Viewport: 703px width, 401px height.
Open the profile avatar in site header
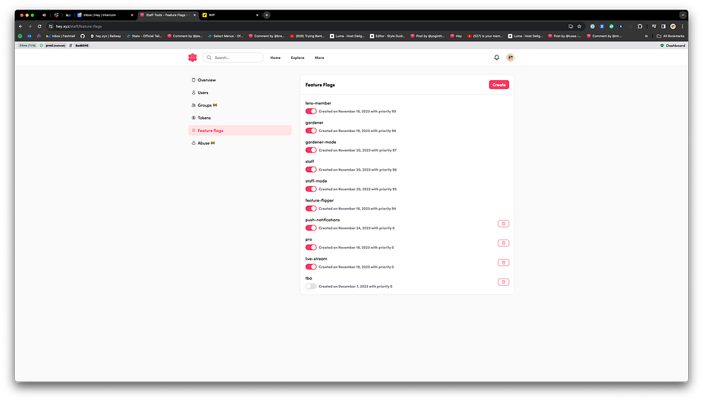point(510,58)
